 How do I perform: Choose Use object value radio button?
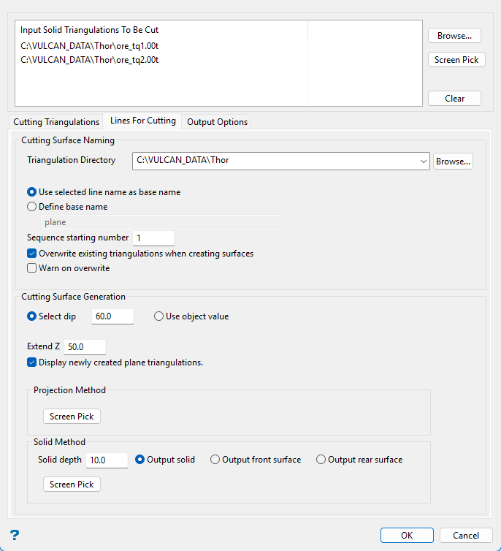159,316
